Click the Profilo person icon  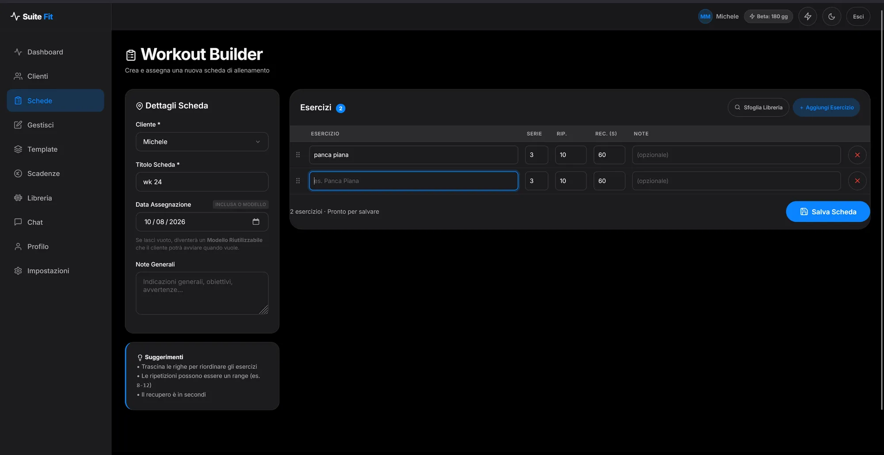point(18,246)
